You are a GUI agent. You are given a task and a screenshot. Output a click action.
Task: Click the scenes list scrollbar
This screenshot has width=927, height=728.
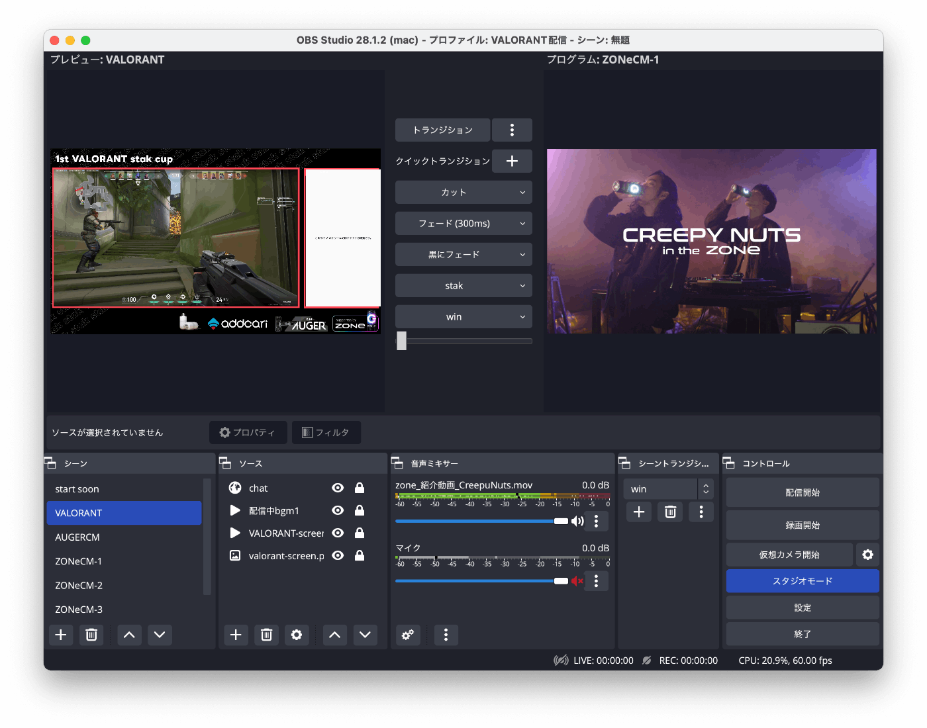tap(207, 536)
